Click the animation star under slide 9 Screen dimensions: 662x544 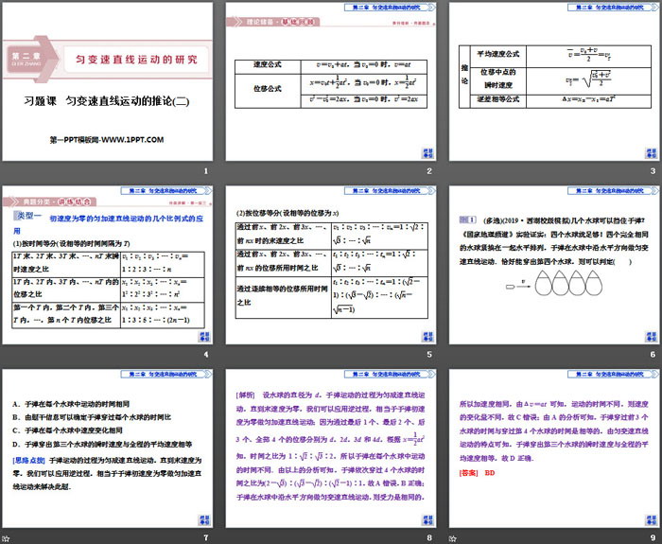(x=452, y=538)
